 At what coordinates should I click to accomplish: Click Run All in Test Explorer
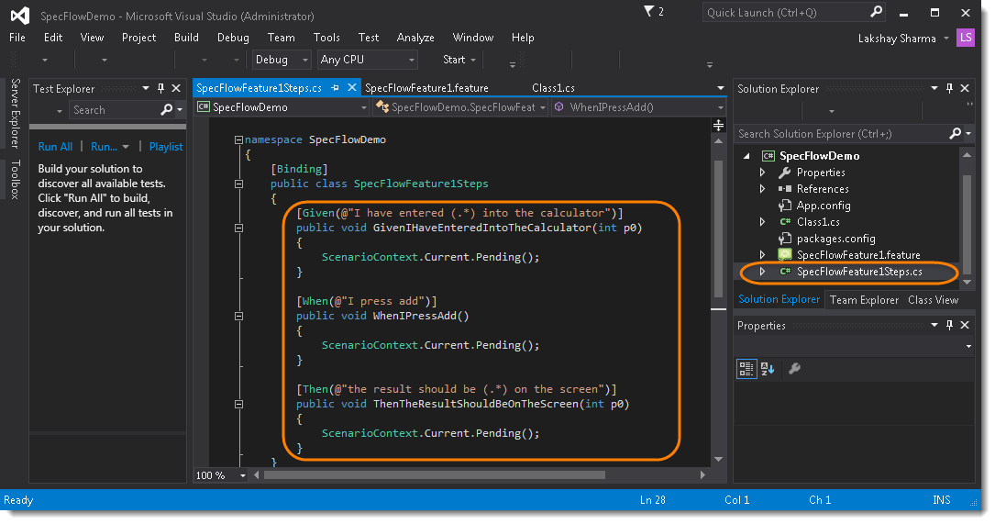(x=55, y=147)
